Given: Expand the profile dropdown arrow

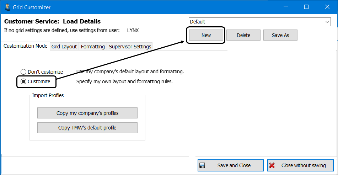Looking at the screenshot, I should 327,22.
